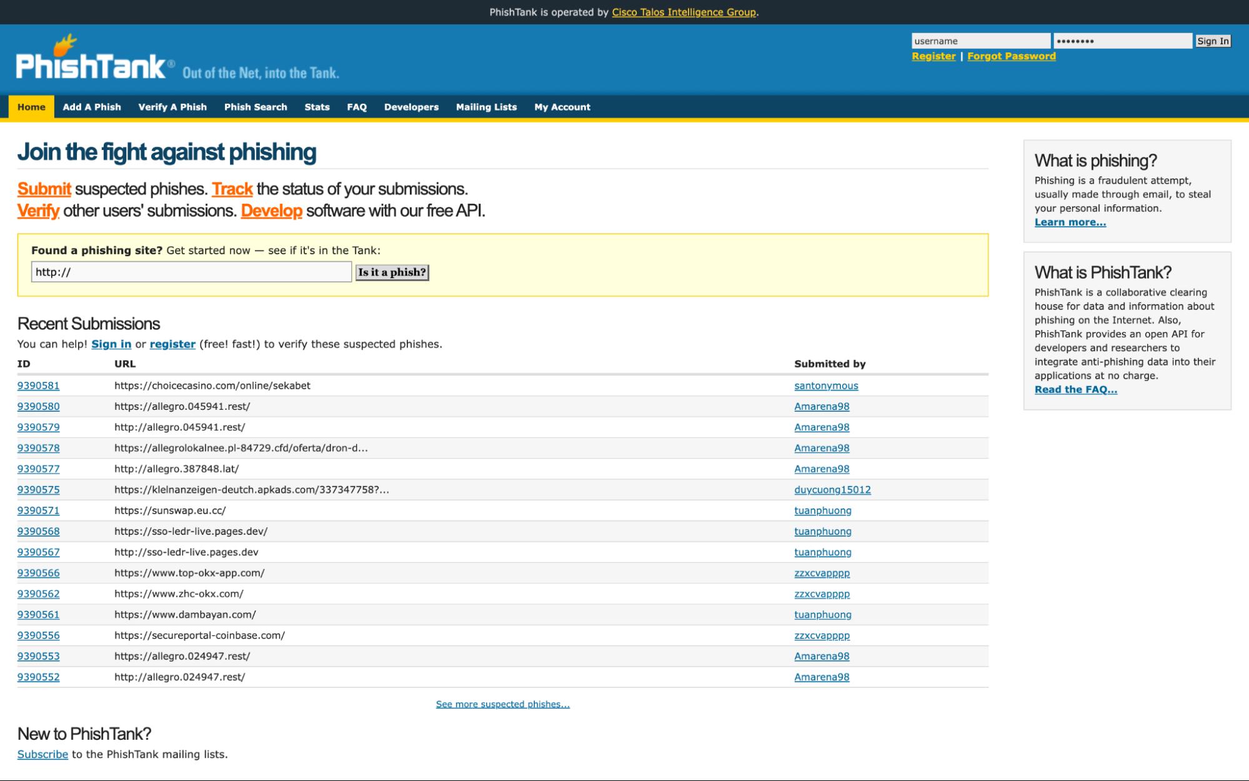Screen dimensions: 1249x781
Task: Switch to the Verify A Phish tab
Action: pos(172,107)
